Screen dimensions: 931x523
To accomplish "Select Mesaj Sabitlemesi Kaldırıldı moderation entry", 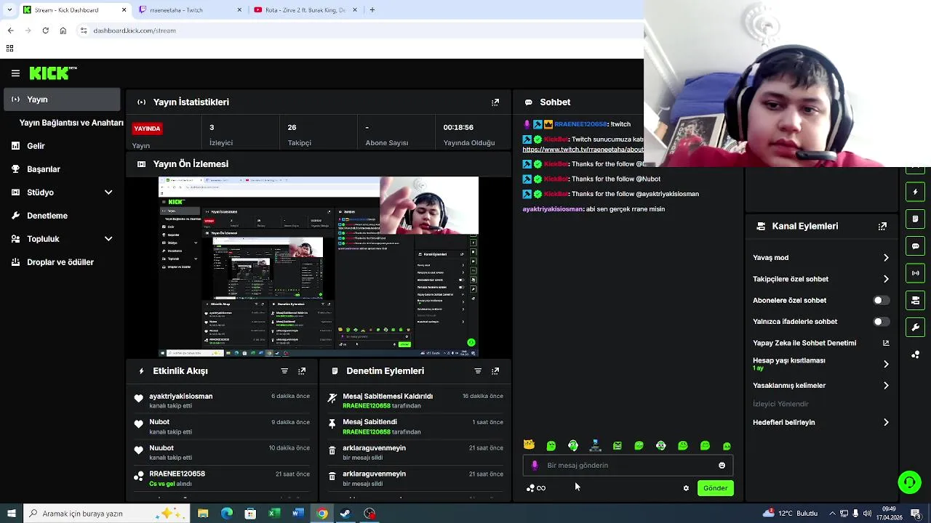I will coord(416,401).
